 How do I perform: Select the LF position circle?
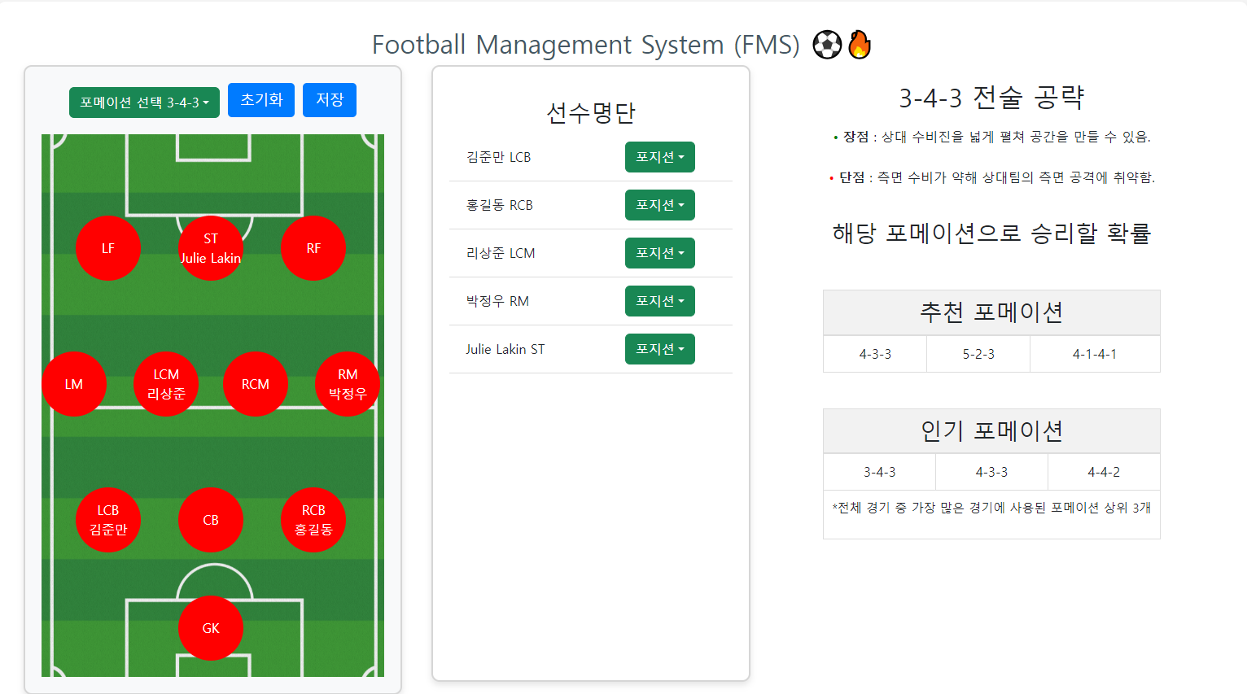point(107,247)
